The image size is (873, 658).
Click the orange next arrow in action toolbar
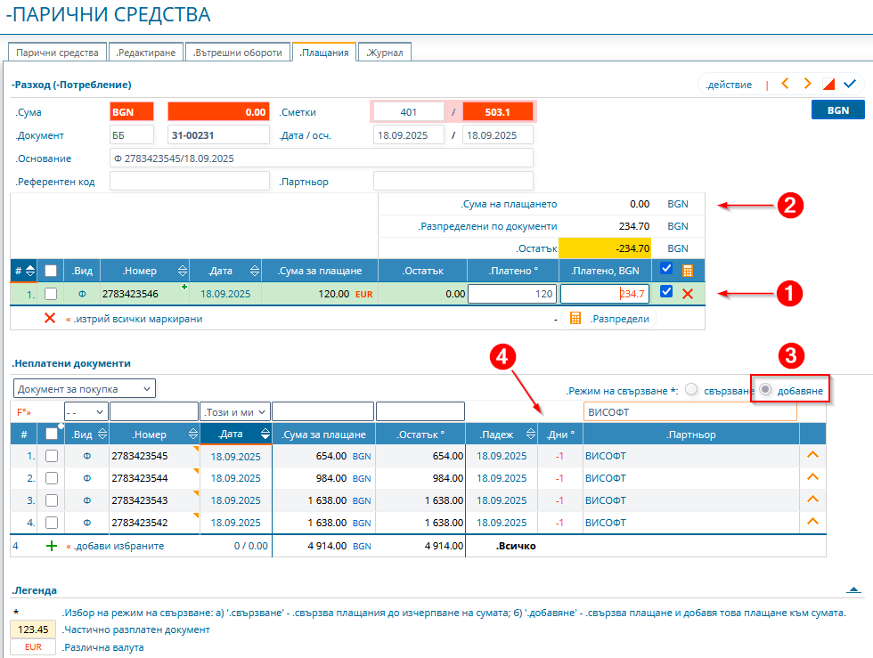pos(807,84)
